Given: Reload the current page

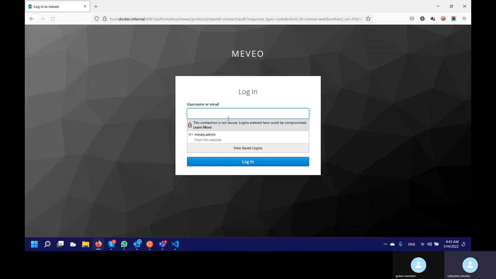Looking at the screenshot, I should click(53, 19).
